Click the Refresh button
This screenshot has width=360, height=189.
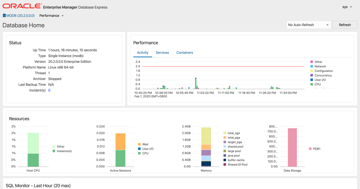point(345,25)
